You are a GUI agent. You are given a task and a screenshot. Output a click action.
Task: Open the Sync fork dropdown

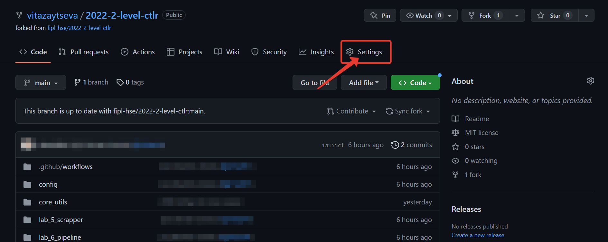[408, 111]
